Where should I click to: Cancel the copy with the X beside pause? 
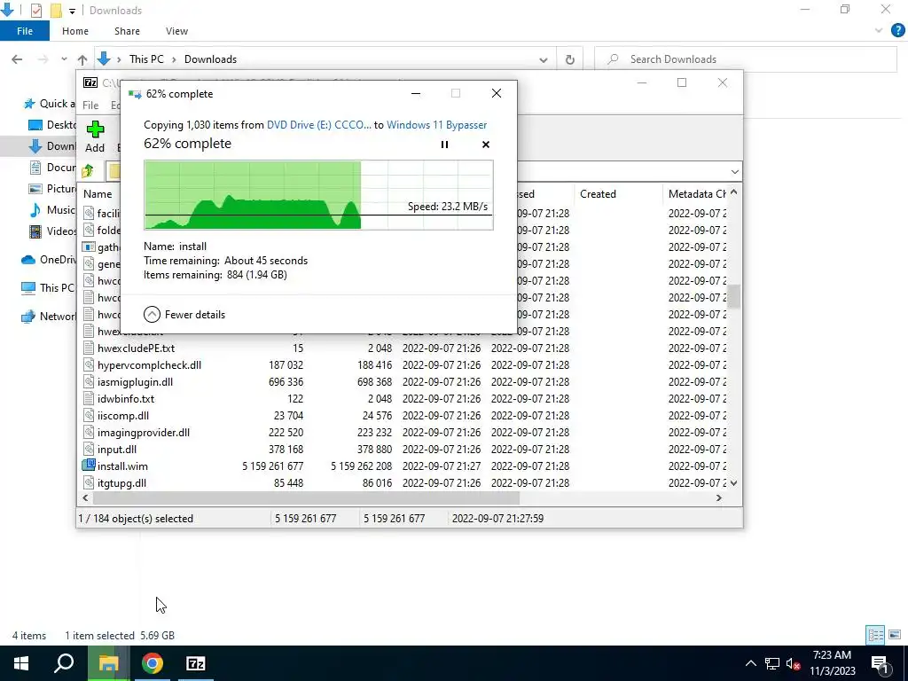(486, 145)
